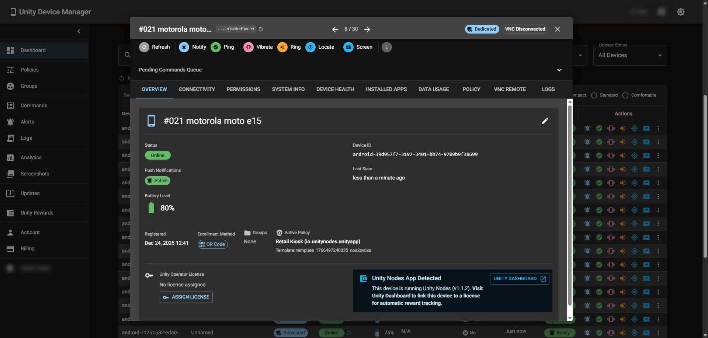The width and height of the screenshot is (708, 338).
Task: Click the Assign License button
Action: 186,297
